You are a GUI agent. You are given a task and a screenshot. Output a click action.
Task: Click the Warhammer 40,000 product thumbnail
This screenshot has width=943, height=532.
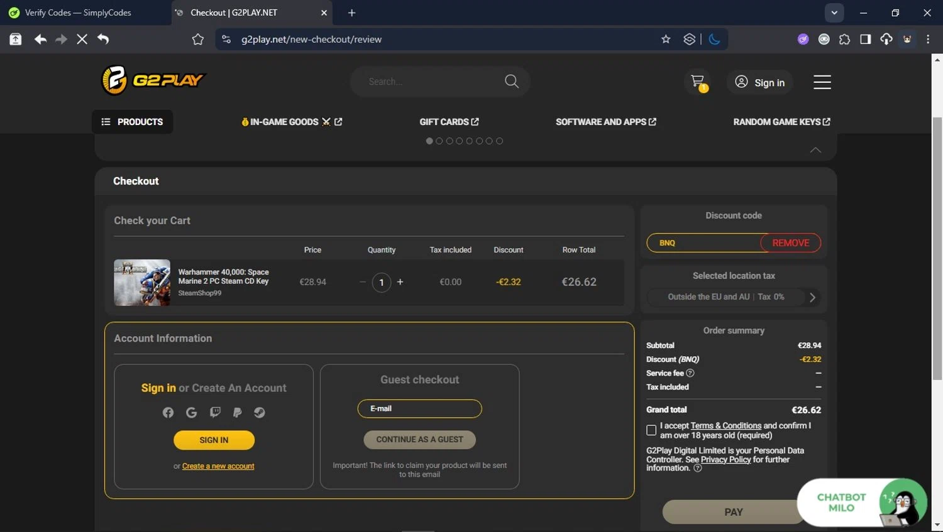[x=142, y=283]
